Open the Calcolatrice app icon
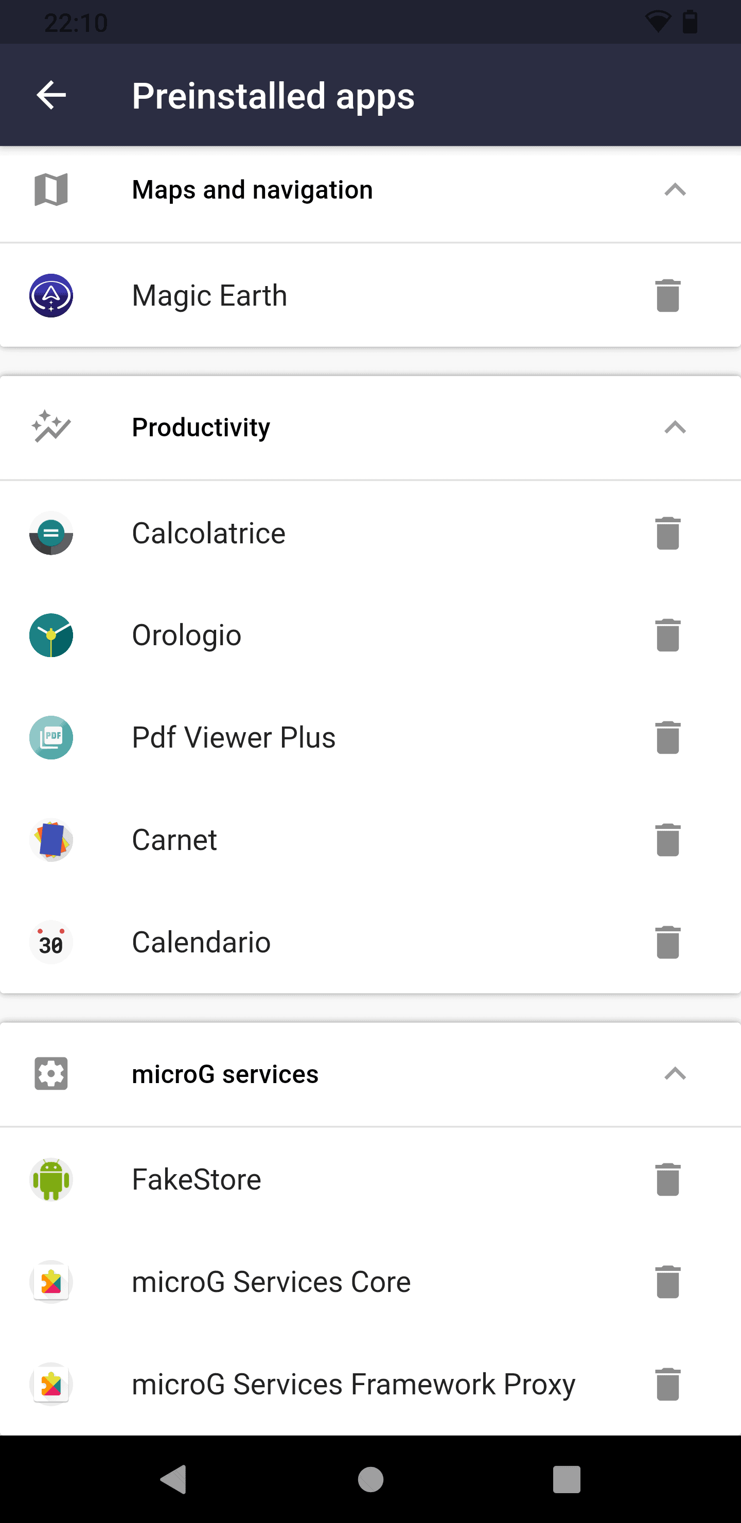 click(51, 533)
